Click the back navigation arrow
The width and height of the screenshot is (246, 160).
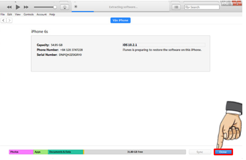pyautogui.click(x=4, y=20)
